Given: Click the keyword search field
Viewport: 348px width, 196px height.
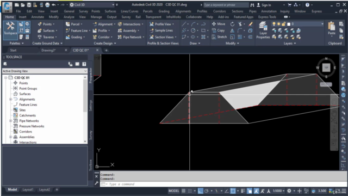Looking at the screenshot, I should (x=226, y=5).
